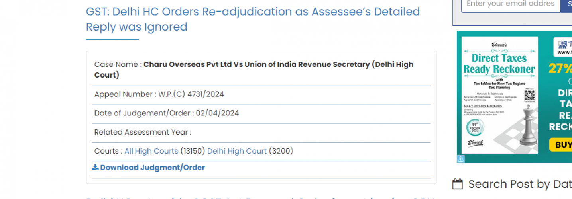Open the GST Delhi HC Re-adjudication article title
The width and height of the screenshot is (572, 199).
pyautogui.click(x=253, y=19)
